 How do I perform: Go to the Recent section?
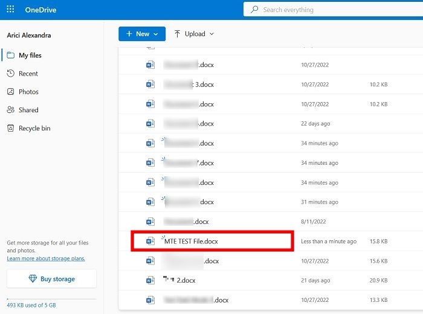click(x=28, y=74)
